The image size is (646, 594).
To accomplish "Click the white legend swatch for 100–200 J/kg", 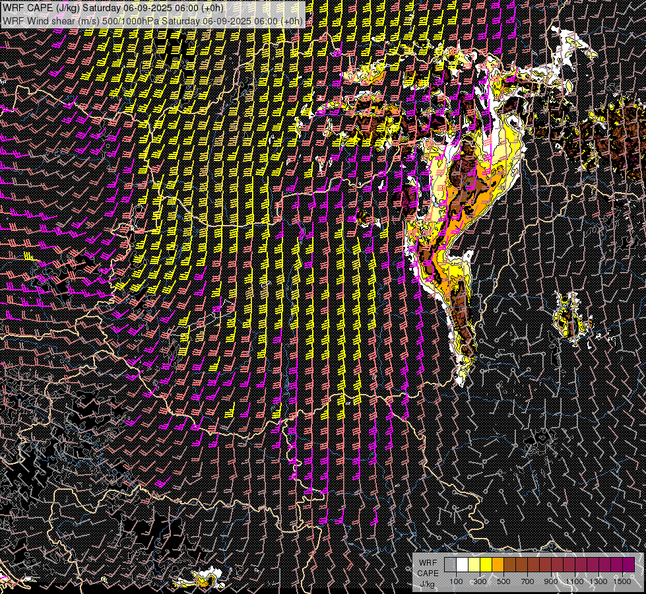I will pyautogui.click(x=463, y=565).
